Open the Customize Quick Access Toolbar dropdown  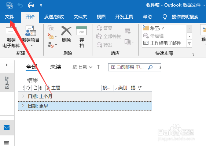tap(41, 5)
